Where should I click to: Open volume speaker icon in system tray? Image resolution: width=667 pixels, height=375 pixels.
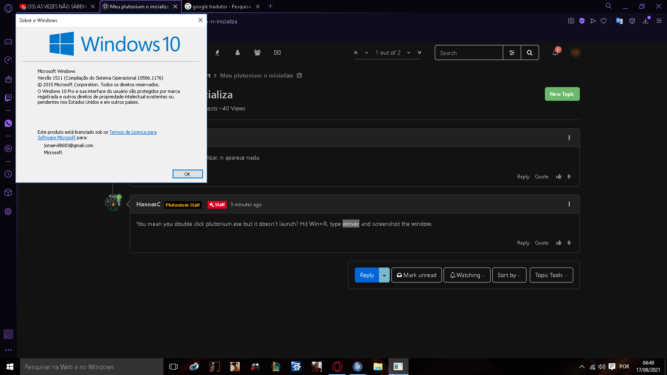tap(602, 367)
